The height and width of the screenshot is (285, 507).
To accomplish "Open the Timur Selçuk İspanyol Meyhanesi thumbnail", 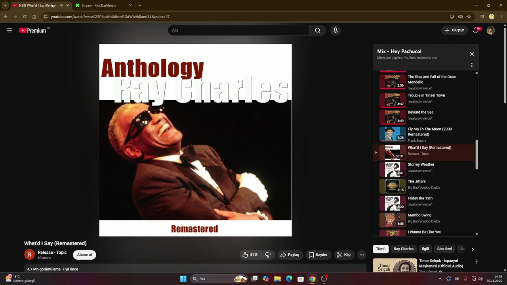I will tap(395, 266).
